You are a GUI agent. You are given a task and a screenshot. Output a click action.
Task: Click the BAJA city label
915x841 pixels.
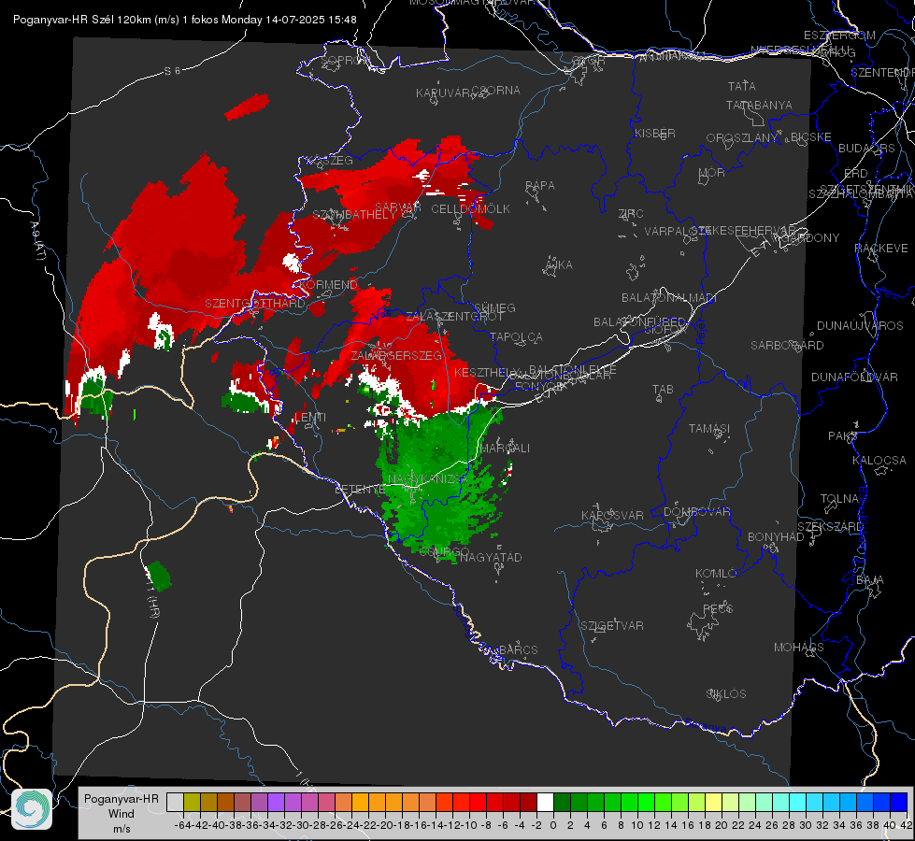tap(870, 580)
